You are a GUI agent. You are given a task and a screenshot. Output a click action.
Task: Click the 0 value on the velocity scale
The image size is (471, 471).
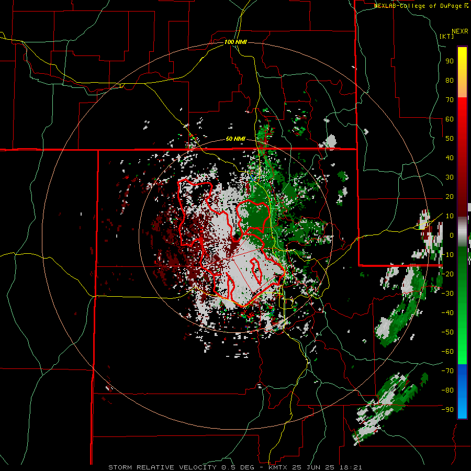tap(452, 235)
